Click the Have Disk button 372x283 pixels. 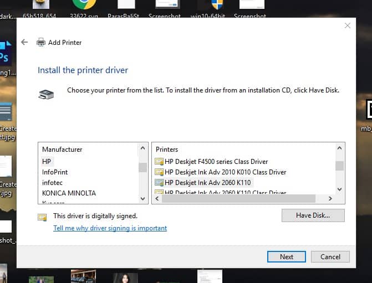(x=313, y=215)
